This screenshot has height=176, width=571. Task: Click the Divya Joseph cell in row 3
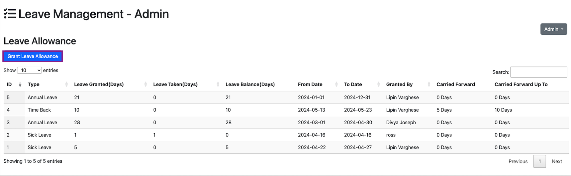point(401,123)
